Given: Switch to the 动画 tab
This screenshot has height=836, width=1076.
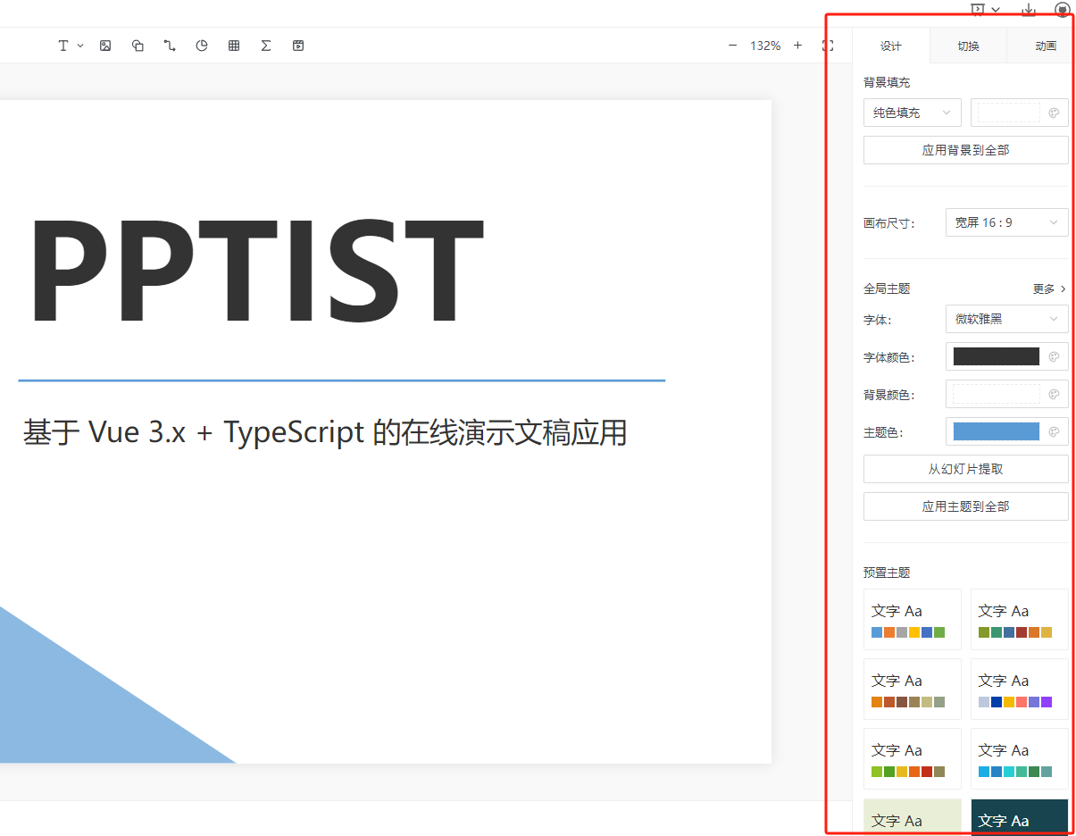Looking at the screenshot, I should click(x=1045, y=46).
